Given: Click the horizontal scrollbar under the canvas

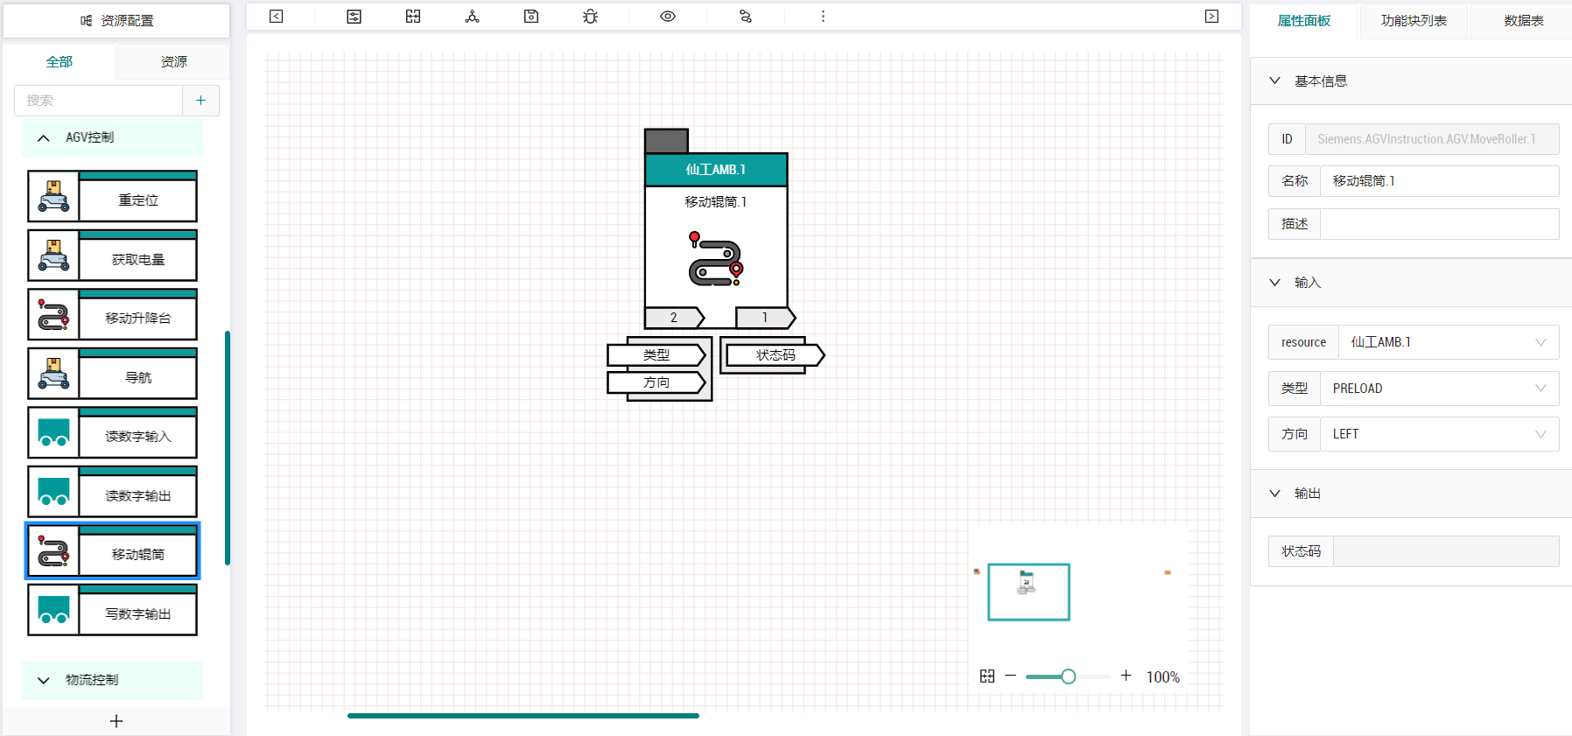Looking at the screenshot, I should point(523,716).
